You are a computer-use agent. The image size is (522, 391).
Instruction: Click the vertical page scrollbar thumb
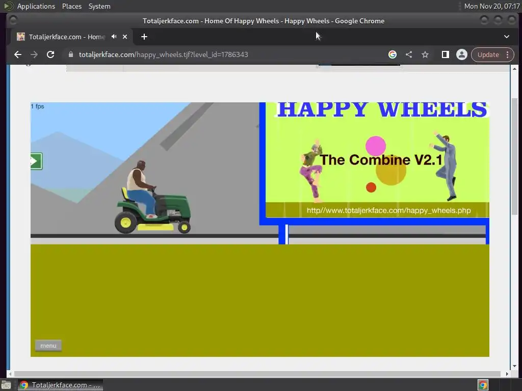514,156
